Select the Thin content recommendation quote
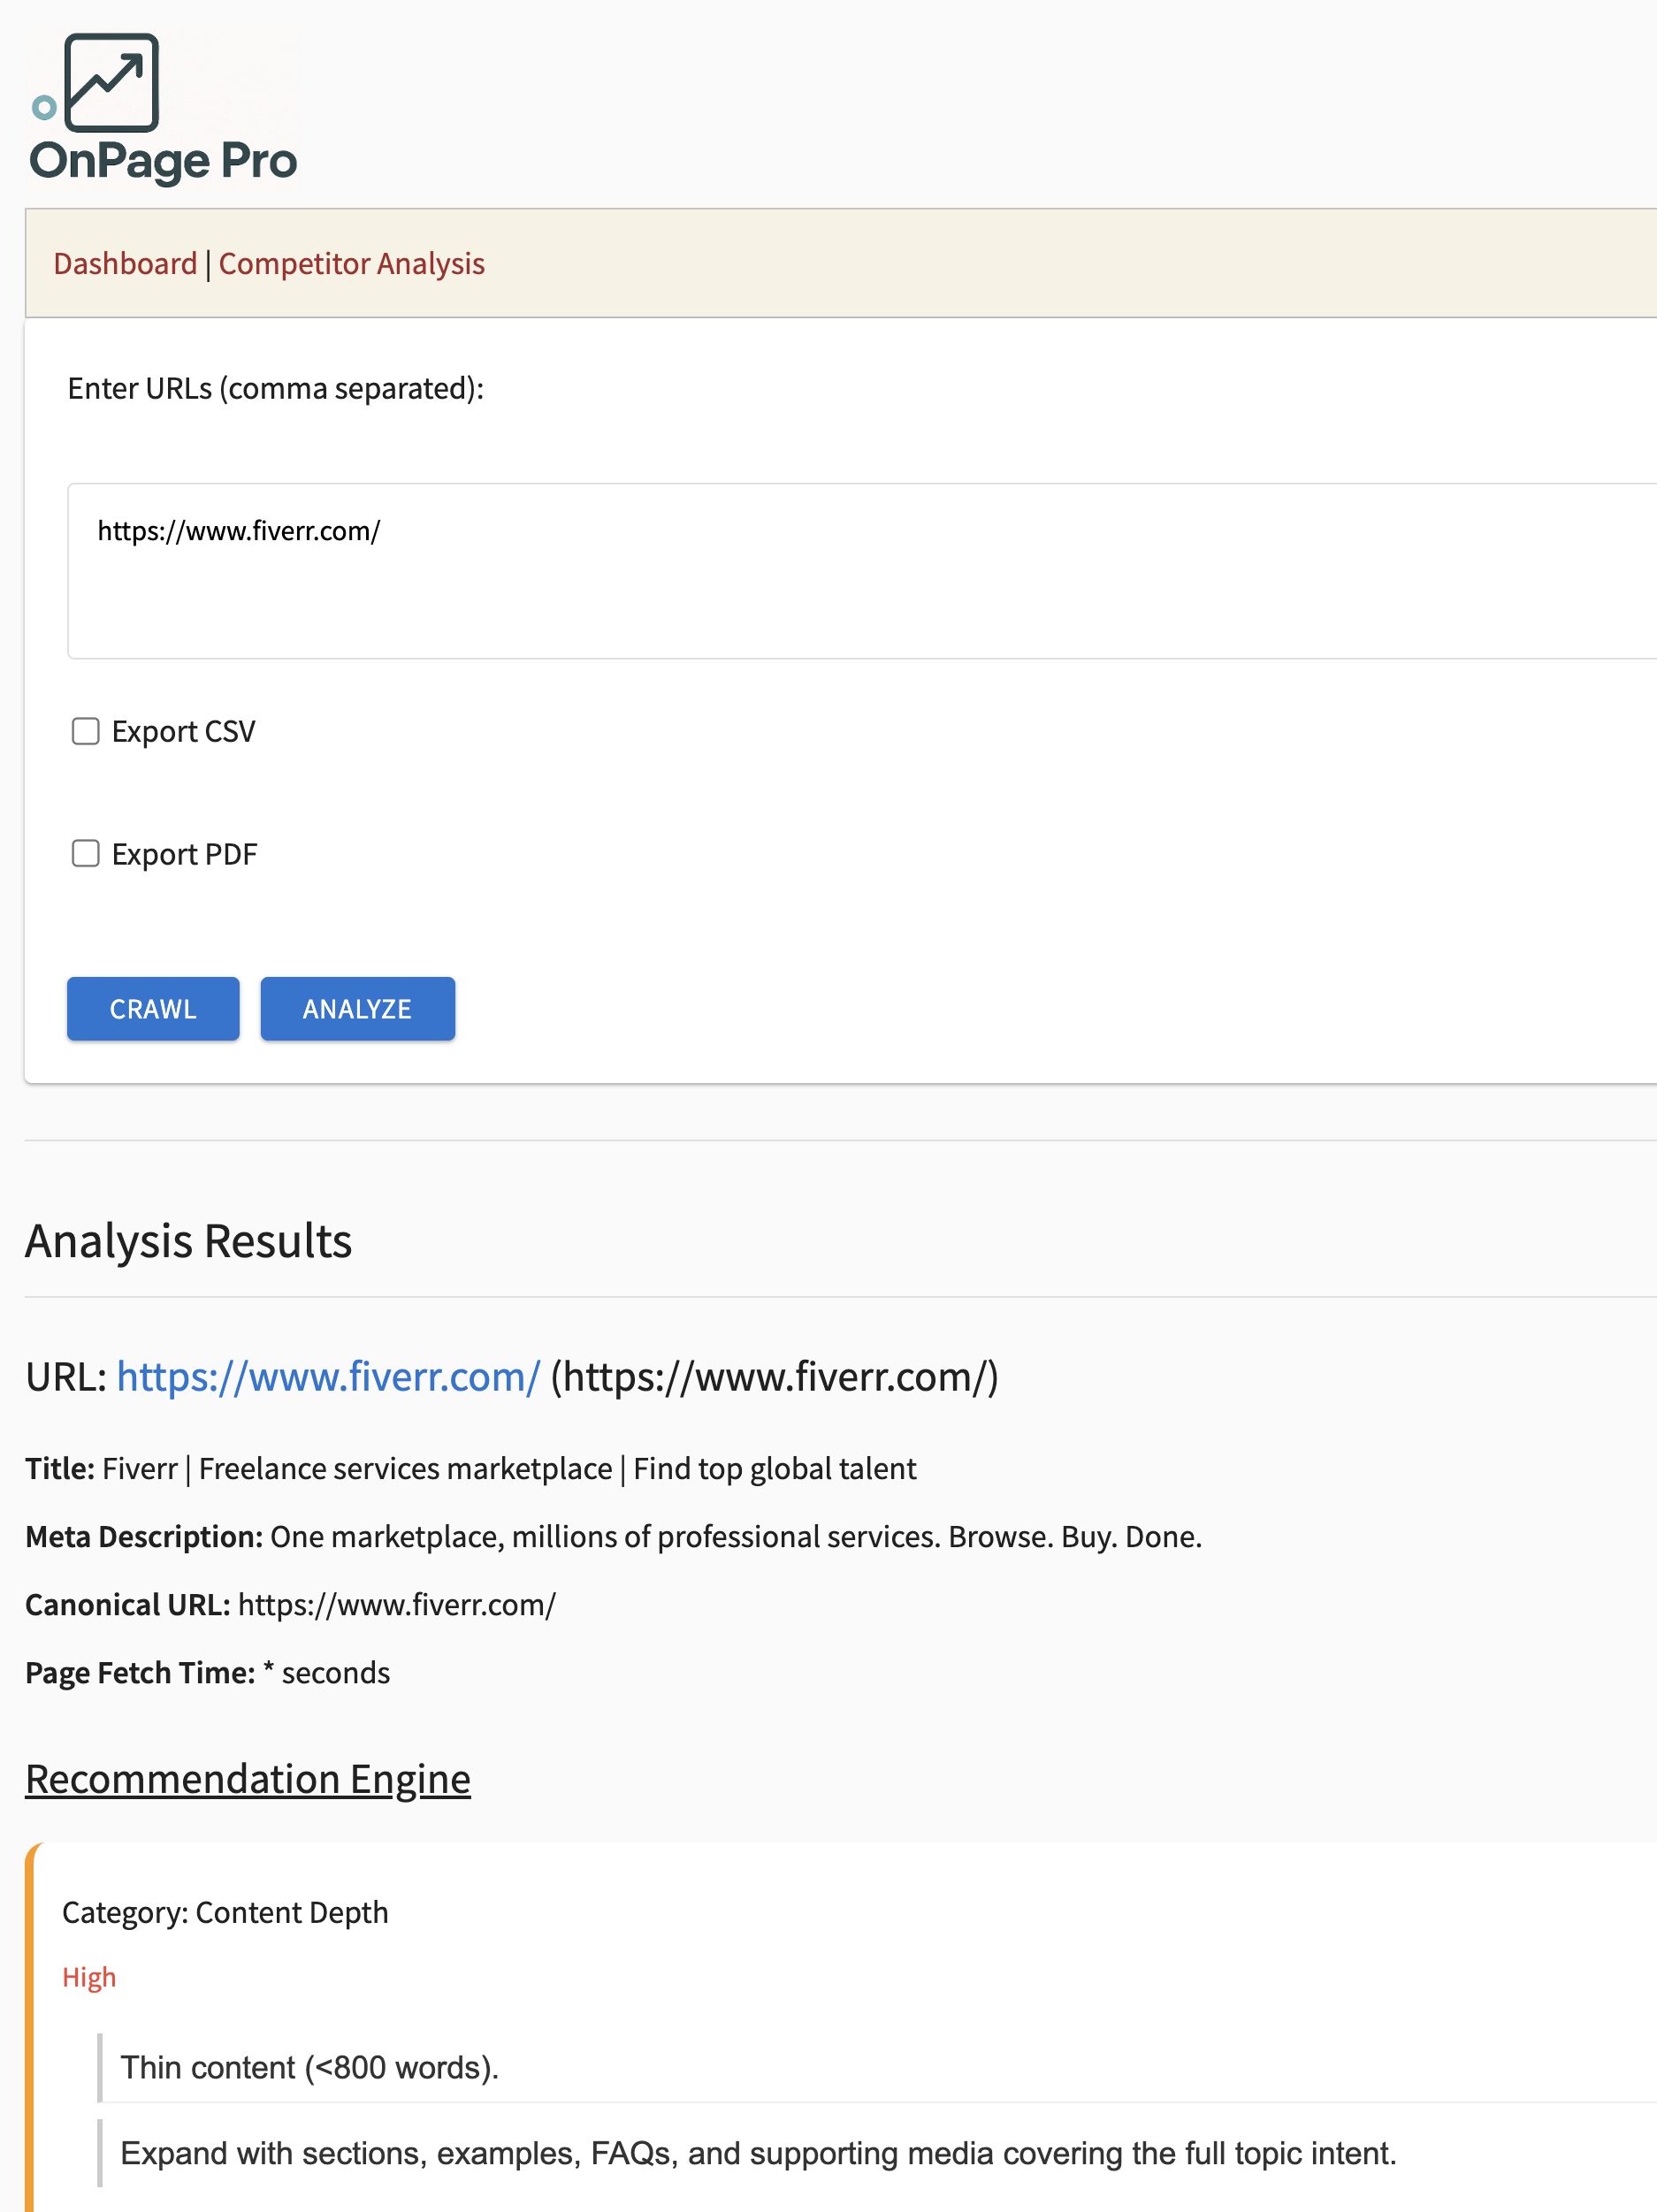 click(x=309, y=2068)
